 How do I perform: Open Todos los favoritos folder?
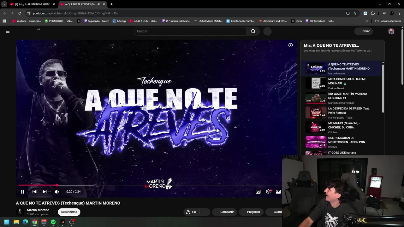click(x=388, y=21)
